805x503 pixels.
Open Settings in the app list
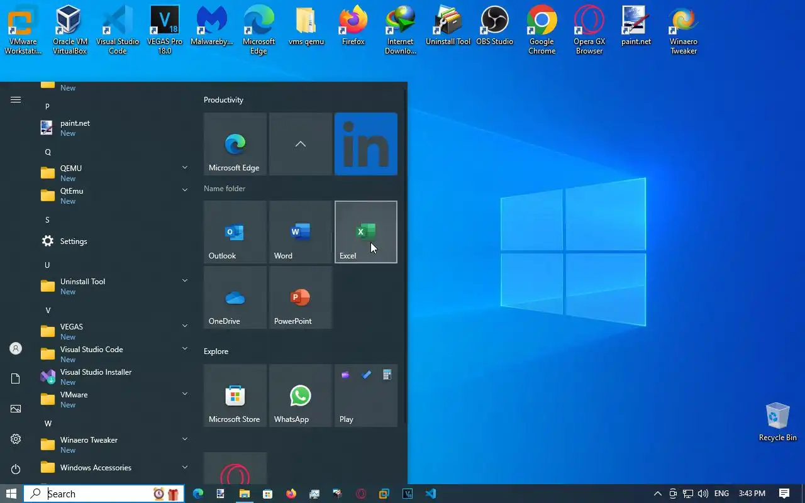pyautogui.click(x=114, y=241)
